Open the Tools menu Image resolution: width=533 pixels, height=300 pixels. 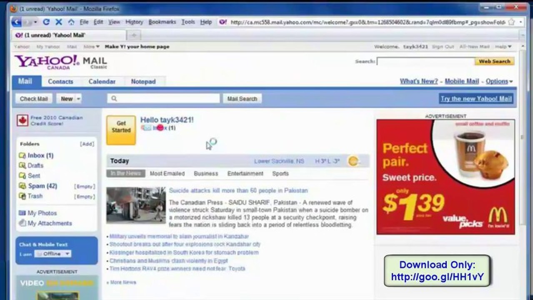[188, 22]
